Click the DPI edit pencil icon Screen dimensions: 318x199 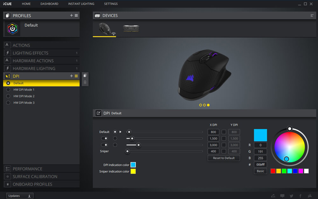pos(98,113)
